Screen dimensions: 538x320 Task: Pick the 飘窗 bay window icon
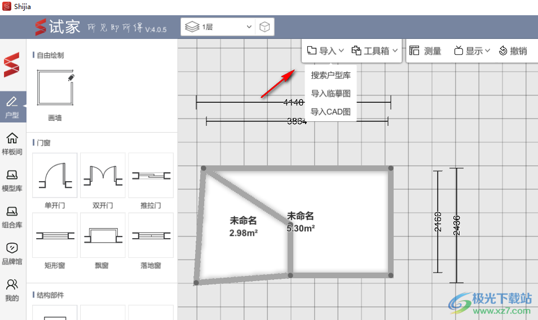103,235
